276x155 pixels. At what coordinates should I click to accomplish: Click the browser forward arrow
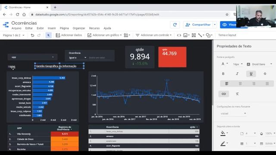coord(11,15)
